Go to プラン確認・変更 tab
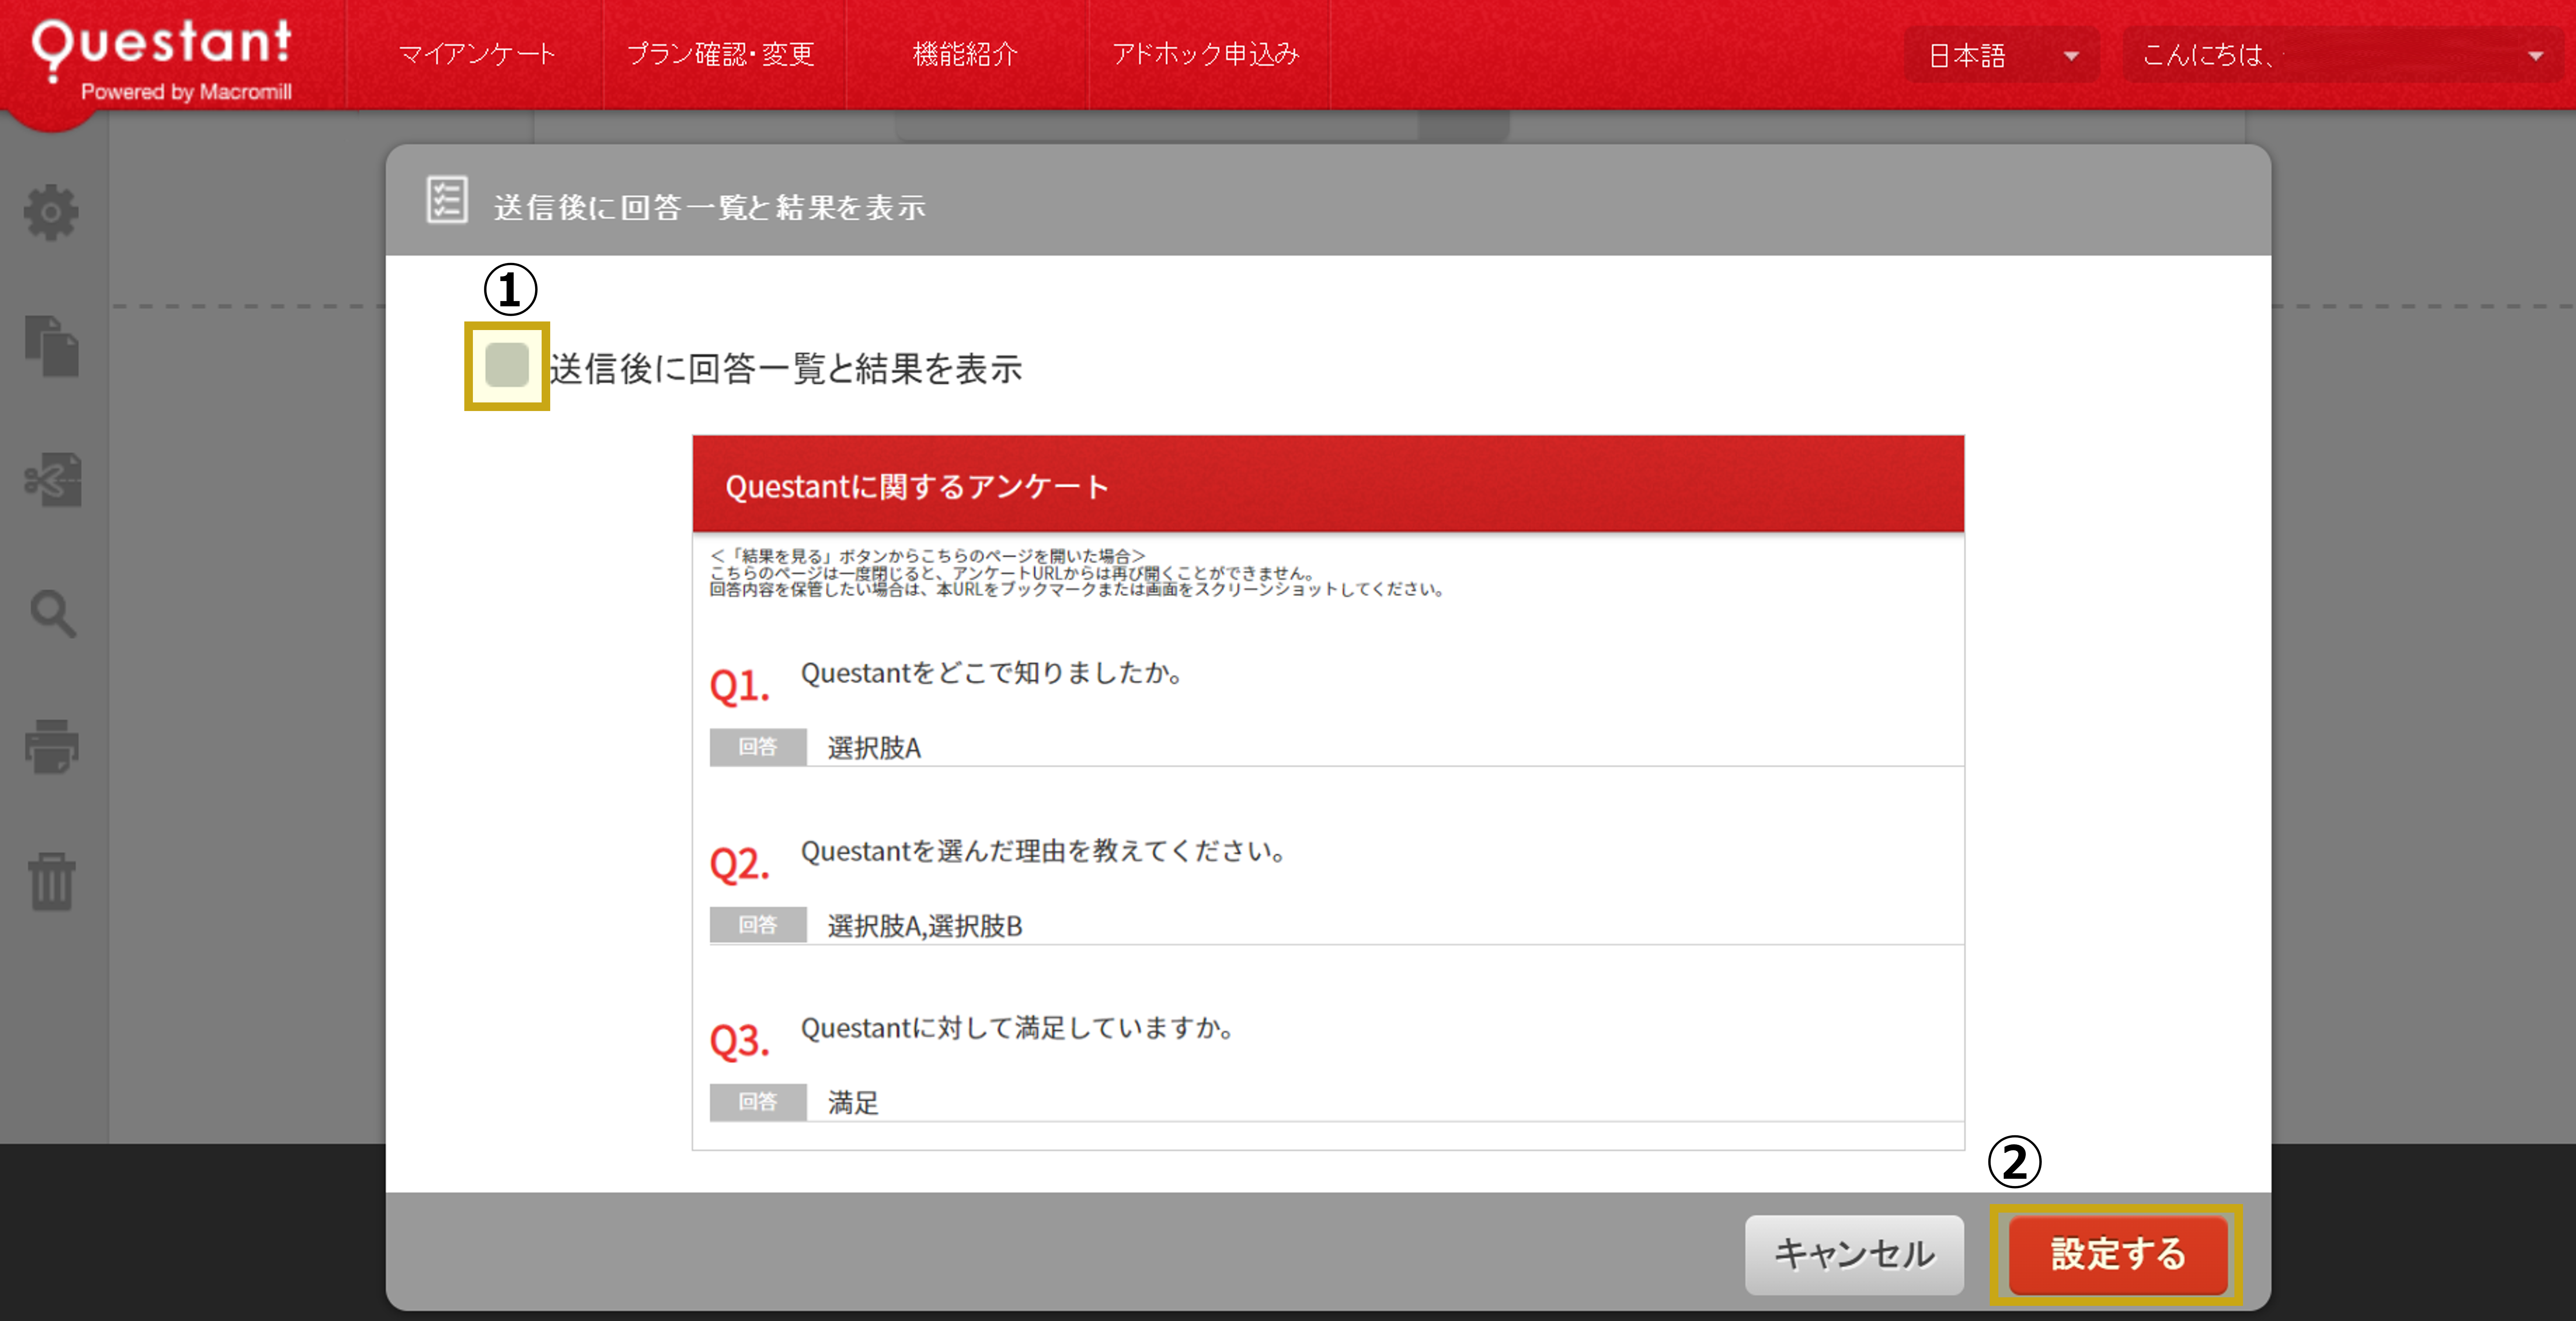Screen dimensions: 2576x1321 click(x=720, y=54)
